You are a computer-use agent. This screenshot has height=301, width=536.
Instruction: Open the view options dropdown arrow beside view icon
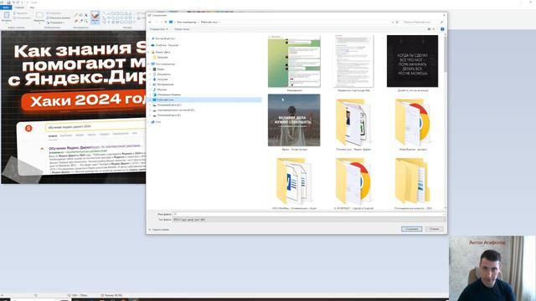coord(434,29)
